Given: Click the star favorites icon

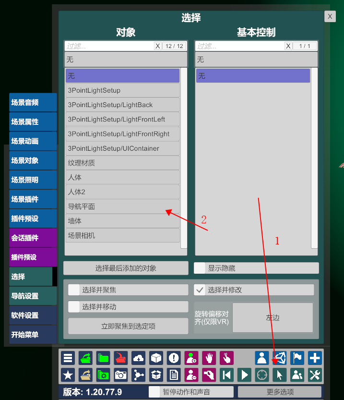Looking at the screenshot, I should point(68,375).
